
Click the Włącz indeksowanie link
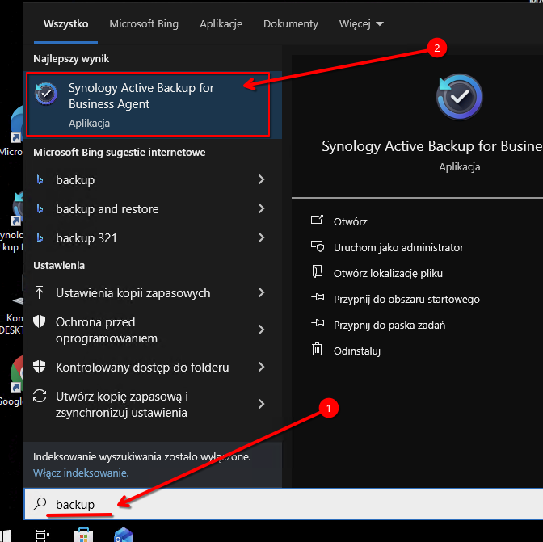(x=81, y=473)
